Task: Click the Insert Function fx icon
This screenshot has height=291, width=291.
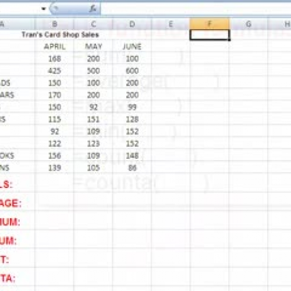Action: click(93, 9)
